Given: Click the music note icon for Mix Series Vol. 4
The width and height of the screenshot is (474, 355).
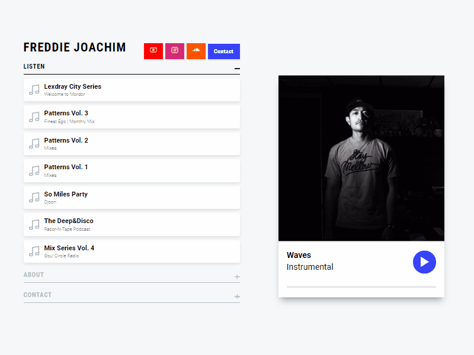Looking at the screenshot, I should (x=34, y=251).
